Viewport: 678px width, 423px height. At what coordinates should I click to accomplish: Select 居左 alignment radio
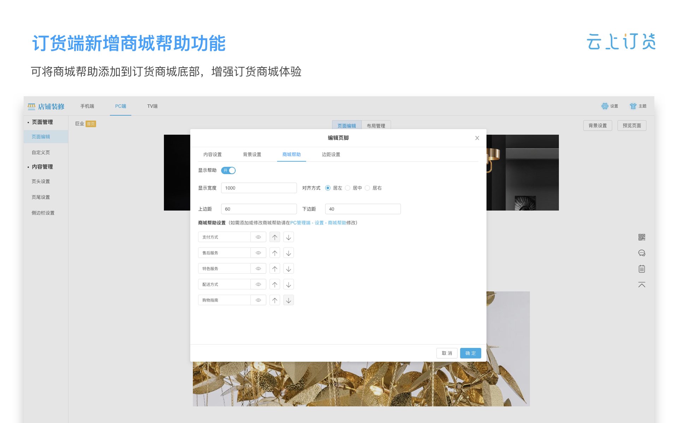point(328,188)
